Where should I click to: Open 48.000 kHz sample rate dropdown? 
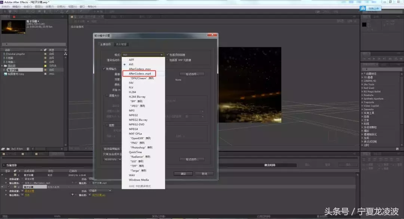pyautogui.click(x=112, y=159)
